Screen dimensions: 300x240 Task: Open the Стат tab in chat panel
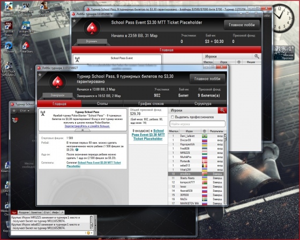point(47,213)
